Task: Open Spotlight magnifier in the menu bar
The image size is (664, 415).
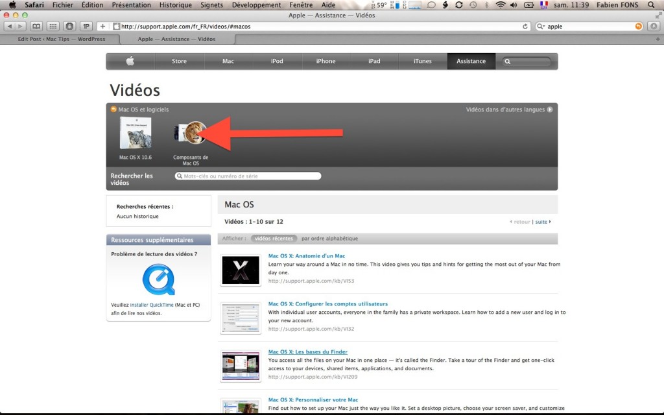Action: (x=651, y=5)
